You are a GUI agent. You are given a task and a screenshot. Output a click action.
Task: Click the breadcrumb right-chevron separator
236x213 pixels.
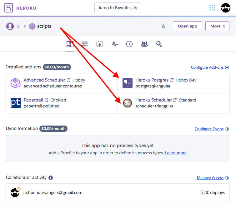click(x=25, y=26)
